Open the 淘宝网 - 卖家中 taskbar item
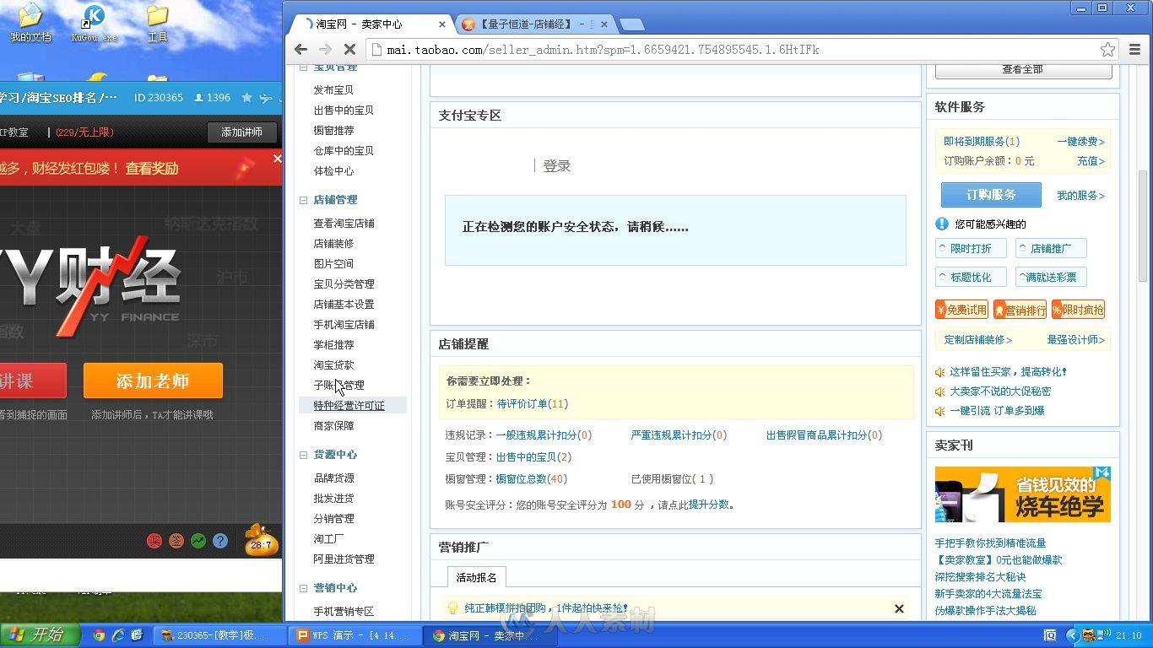Screen dimensions: 1153x648 pos(488,635)
